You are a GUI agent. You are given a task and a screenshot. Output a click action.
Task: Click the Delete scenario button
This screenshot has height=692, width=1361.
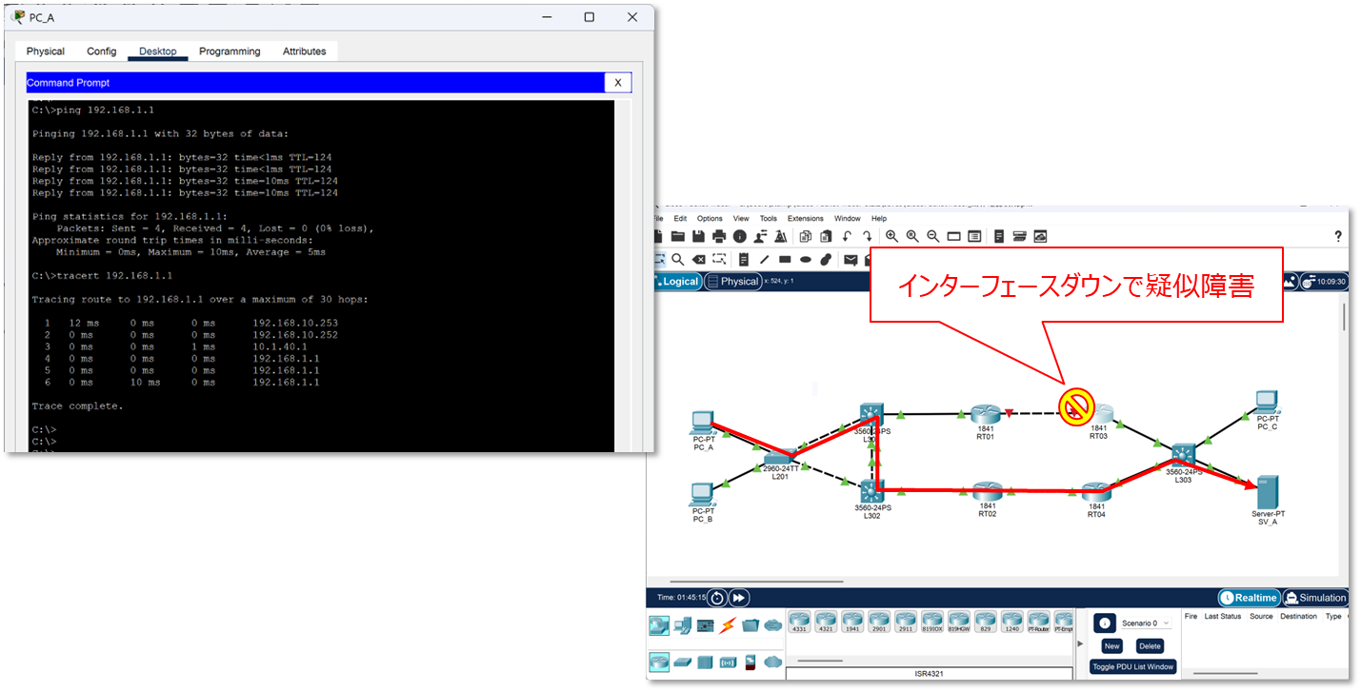[1150, 645]
